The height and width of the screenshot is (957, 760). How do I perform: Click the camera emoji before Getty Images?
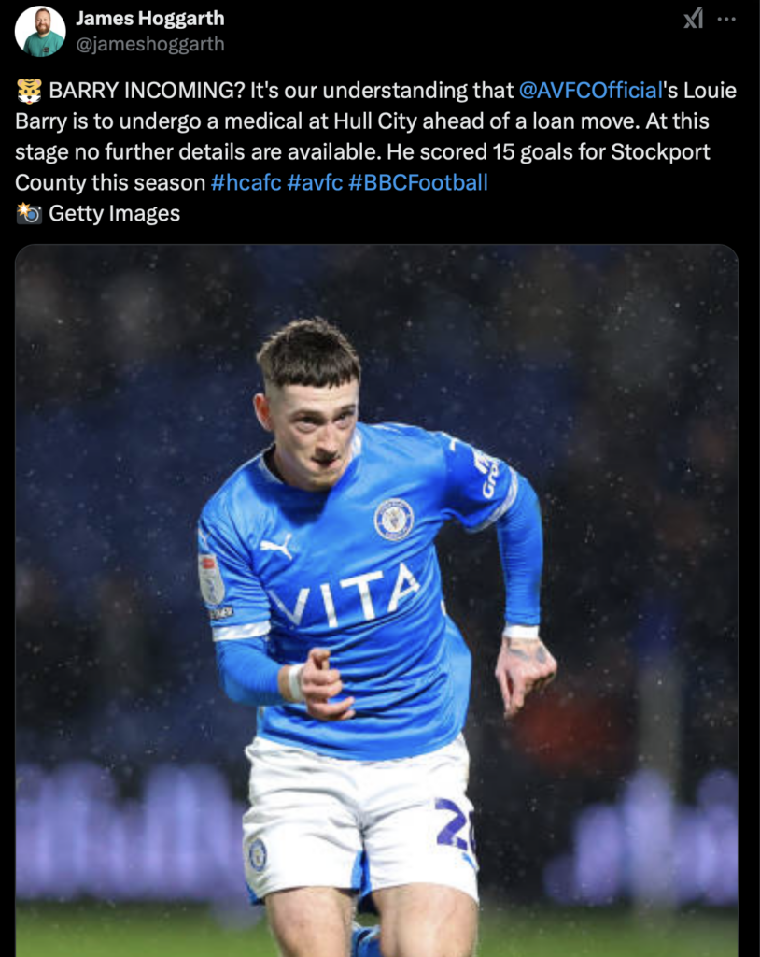(29, 213)
